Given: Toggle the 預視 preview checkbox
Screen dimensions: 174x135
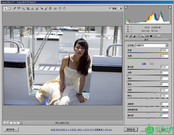Looking at the screenshot, I should (110, 8).
